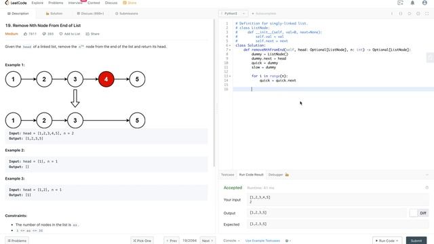Click the code line quick = quick.next
This screenshot has height=244, width=434.
277,81
